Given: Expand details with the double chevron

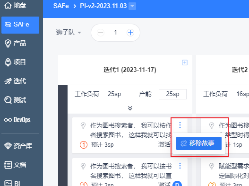Looking at the screenshot, I should tap(130, 108).
